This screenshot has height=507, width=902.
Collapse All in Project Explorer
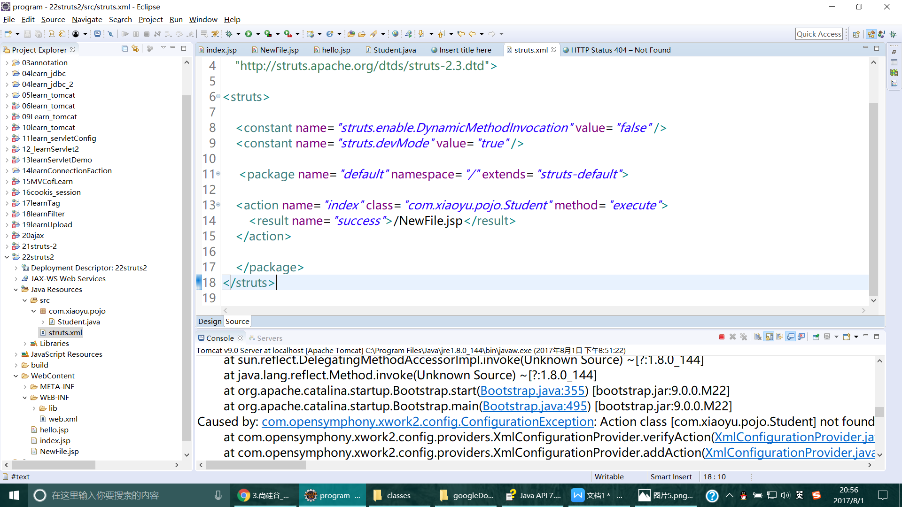coord(124,49)
